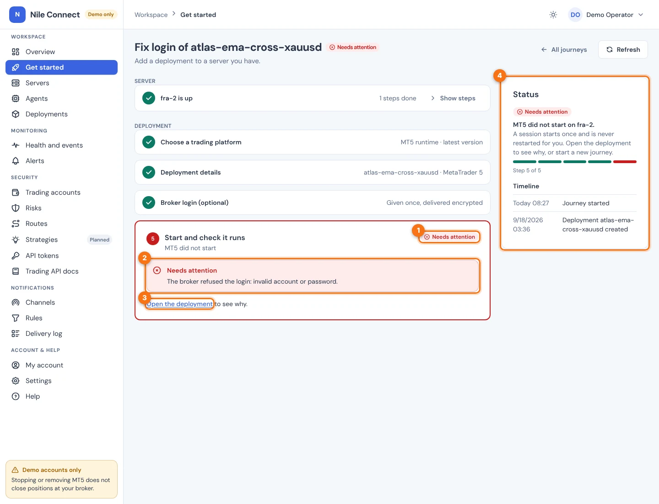The image size is (659, 504).
Task: Open the Help menu item
Action: coord(61,396)
